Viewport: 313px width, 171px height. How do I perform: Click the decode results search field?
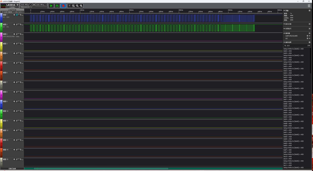297,45
